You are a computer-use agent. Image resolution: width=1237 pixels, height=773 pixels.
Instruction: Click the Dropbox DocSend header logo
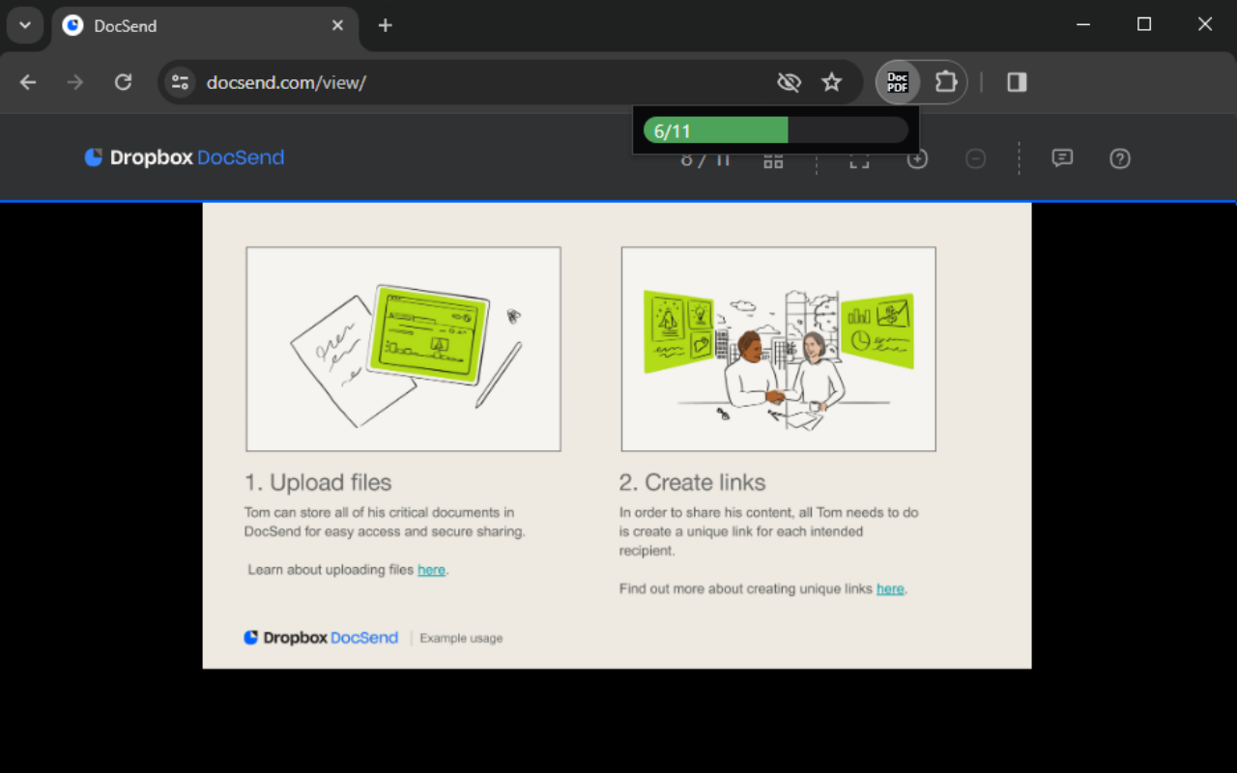185,157
